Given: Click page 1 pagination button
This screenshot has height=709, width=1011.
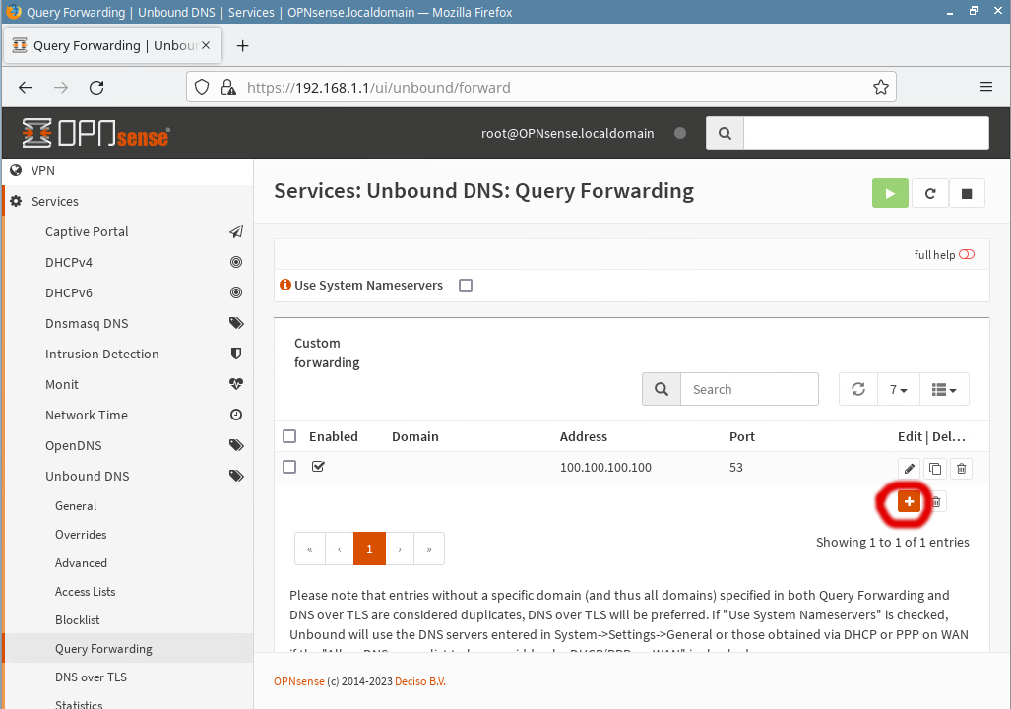Looking at the screenshot, I should [x=369, y=549].
